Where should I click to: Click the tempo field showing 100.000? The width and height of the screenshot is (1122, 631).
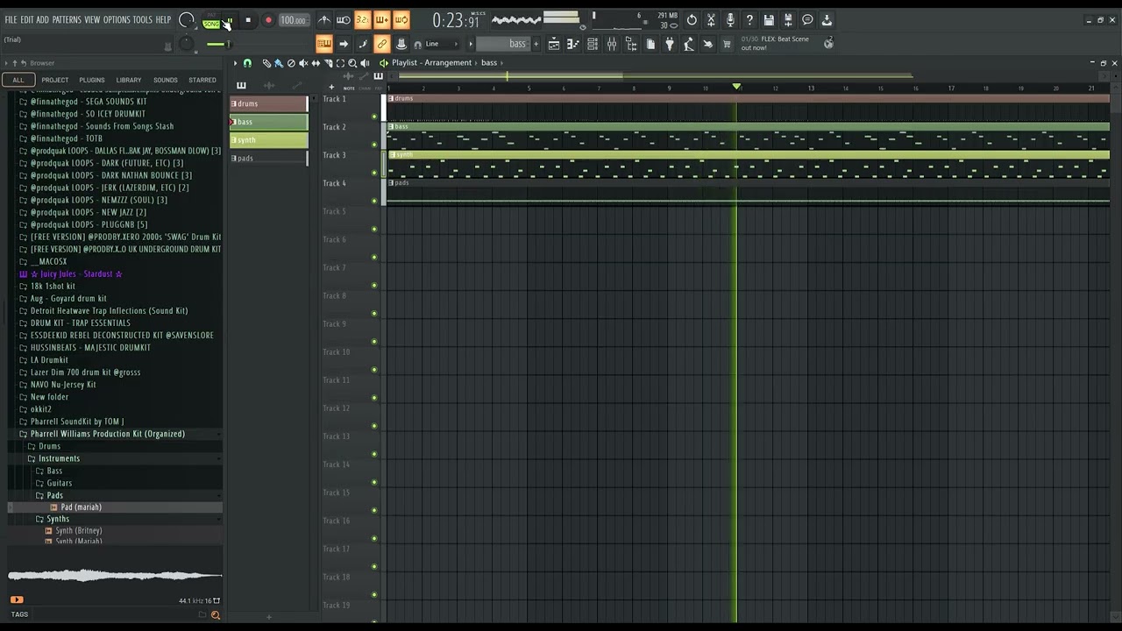pyautogui.click(x=293, y=20)
